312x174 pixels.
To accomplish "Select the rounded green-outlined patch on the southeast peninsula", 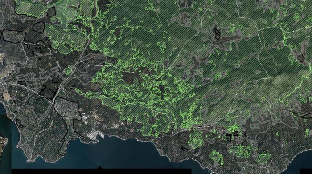I will pos(217,157).
